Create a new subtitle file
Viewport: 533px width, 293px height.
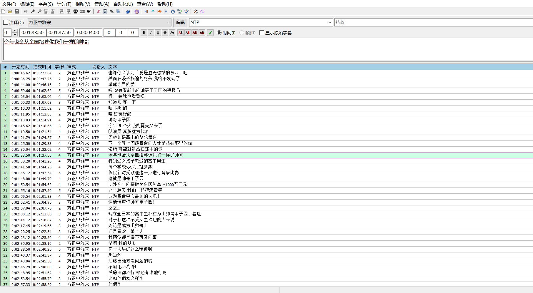coord(3,11)
